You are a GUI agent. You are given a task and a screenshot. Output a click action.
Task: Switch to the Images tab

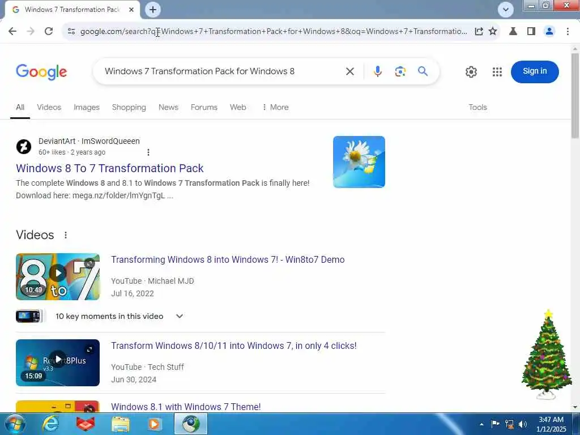point(87,107)
